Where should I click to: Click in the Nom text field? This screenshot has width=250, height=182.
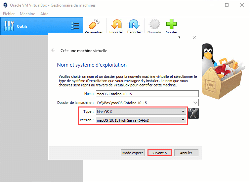[147, 94]
